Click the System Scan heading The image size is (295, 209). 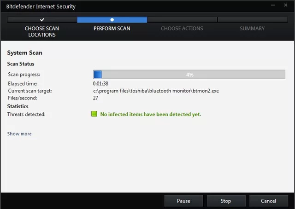(x=24, y=53)
